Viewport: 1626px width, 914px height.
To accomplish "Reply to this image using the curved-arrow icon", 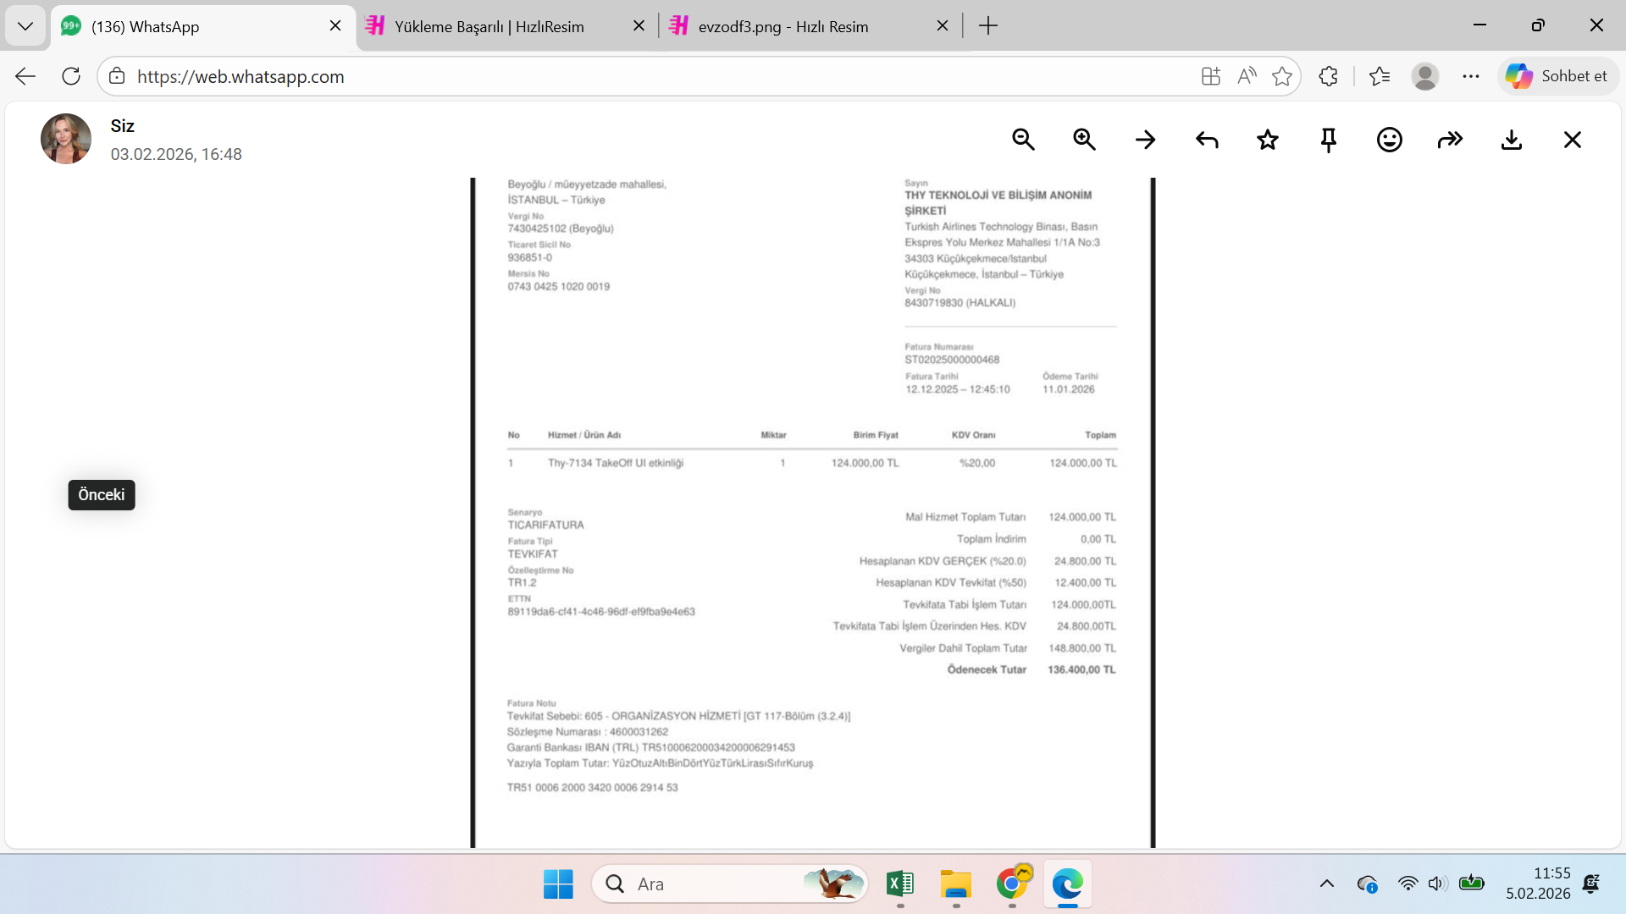I will coord(1207,140).
